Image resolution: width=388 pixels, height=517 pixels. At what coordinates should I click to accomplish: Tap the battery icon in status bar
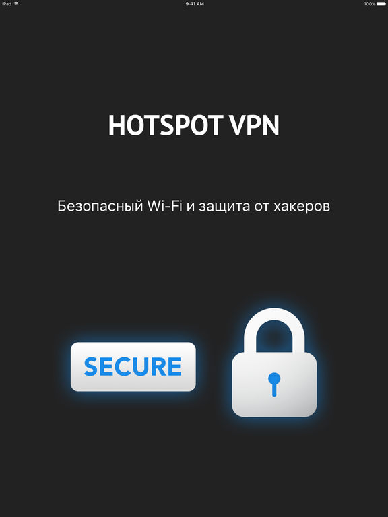[381, 4]
